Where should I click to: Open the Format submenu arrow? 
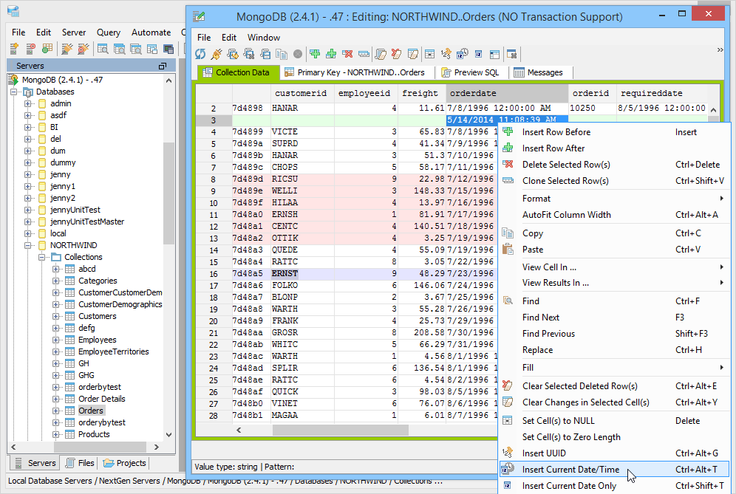[x=721, y=199]
